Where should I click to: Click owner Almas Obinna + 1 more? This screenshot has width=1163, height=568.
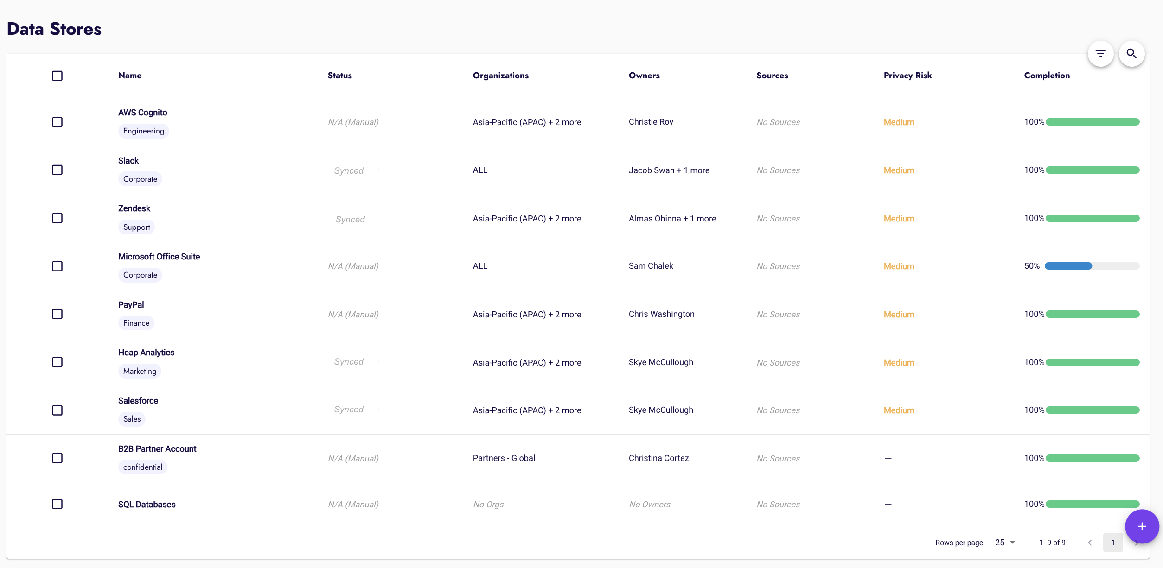point(672,219)
